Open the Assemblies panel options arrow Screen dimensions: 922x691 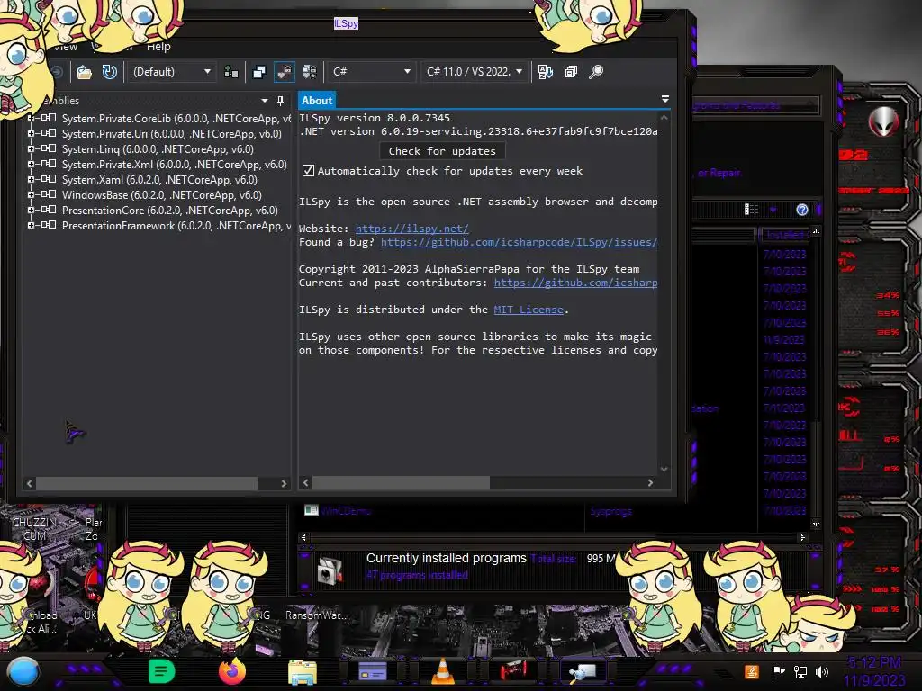click(x=265, y=101)
